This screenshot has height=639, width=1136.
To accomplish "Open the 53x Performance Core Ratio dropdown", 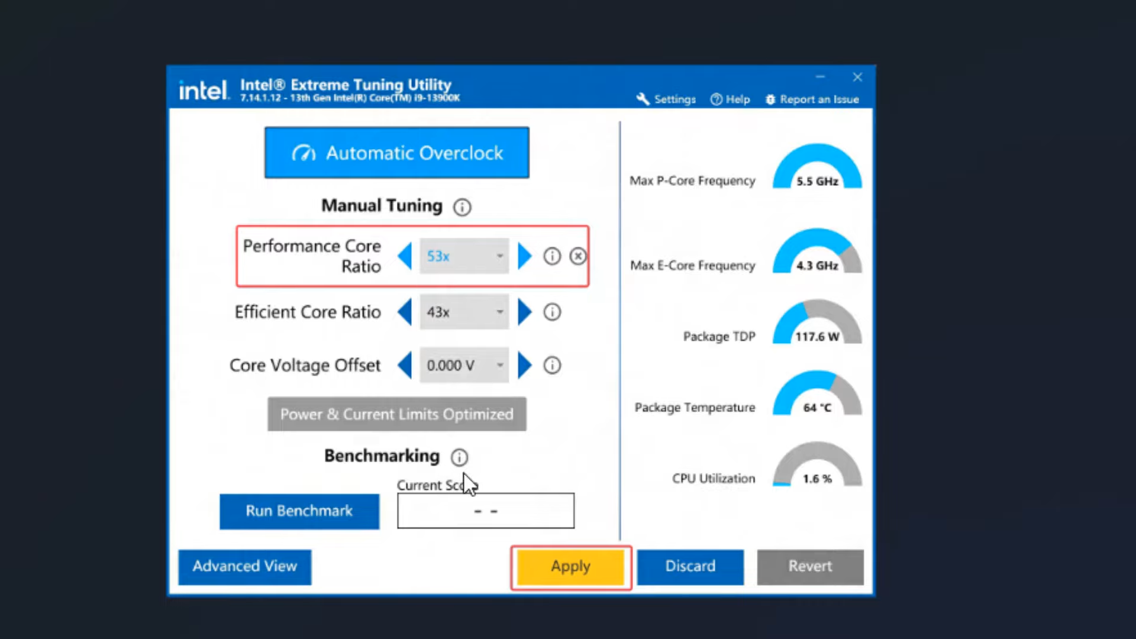I will (x=464, y=256).
